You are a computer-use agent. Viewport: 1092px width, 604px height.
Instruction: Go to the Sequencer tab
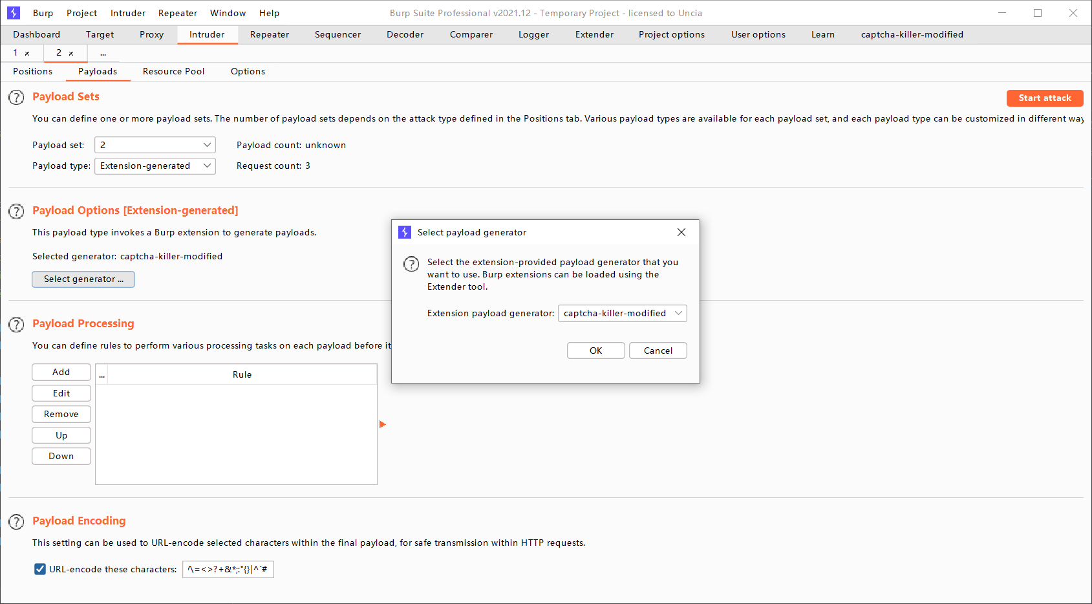pos(338,35)
